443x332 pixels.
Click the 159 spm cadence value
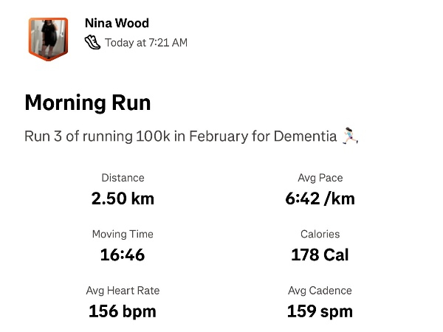320,311
